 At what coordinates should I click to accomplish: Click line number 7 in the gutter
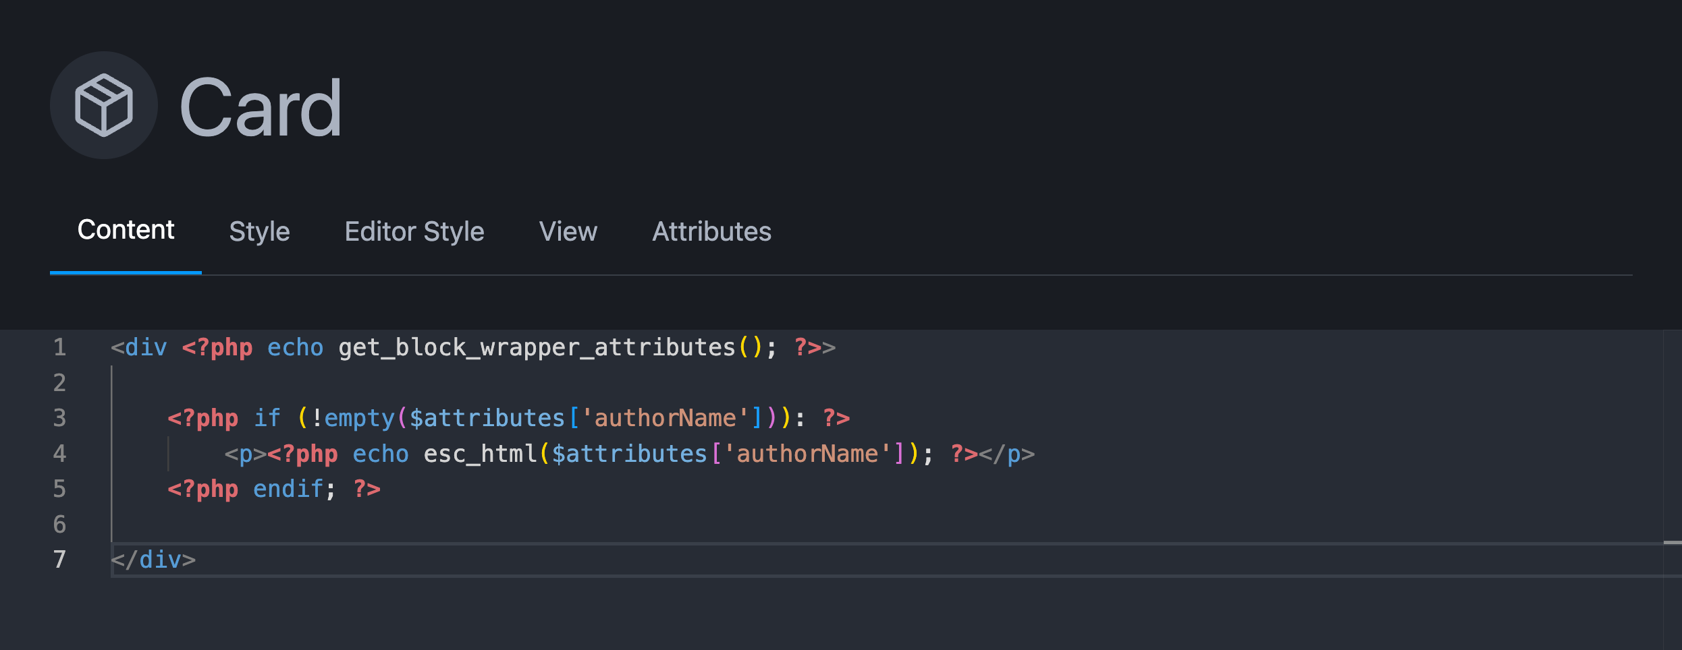59,560
